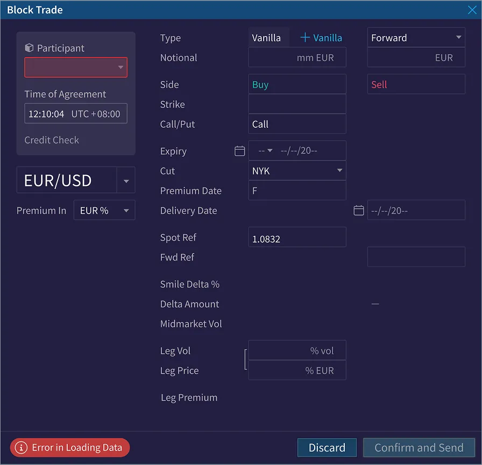Expand the Participant selection dropdown
Image resolution: width=482 pixels, height=465 pixels.
[75, 67]
